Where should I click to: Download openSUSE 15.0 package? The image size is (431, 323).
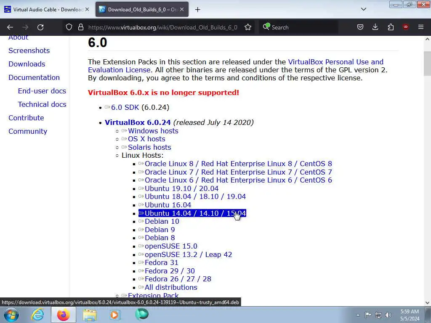[171, 246]
